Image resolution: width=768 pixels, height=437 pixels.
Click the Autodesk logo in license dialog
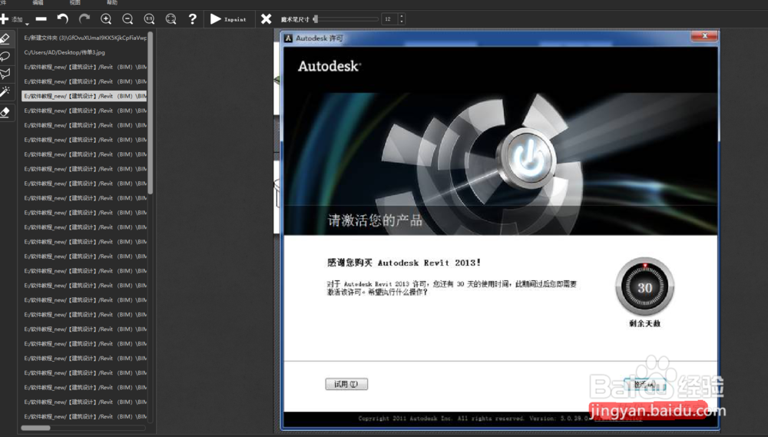point(329,66)
